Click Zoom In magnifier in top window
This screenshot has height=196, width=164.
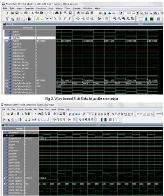point(115,19)
